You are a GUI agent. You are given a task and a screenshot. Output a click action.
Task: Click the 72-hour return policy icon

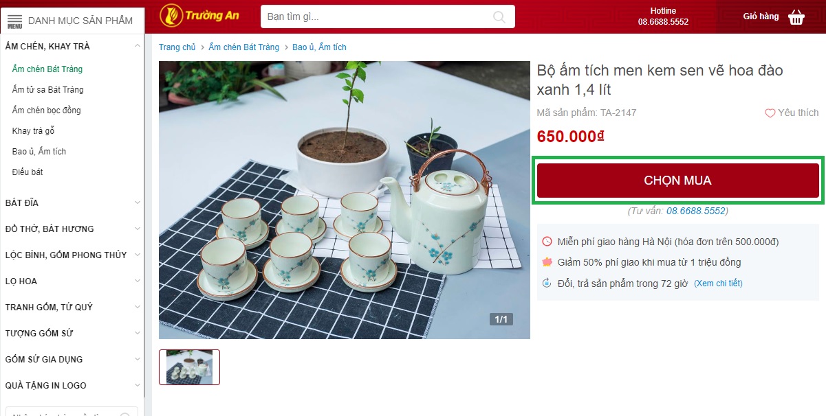point(547,283)
